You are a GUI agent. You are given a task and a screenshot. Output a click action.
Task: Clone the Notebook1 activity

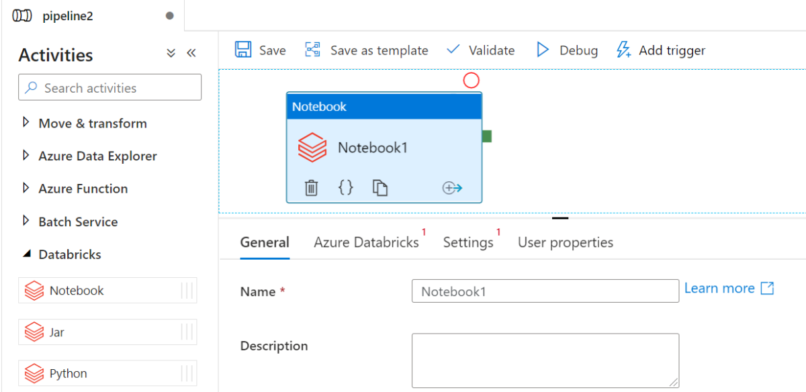380,188
